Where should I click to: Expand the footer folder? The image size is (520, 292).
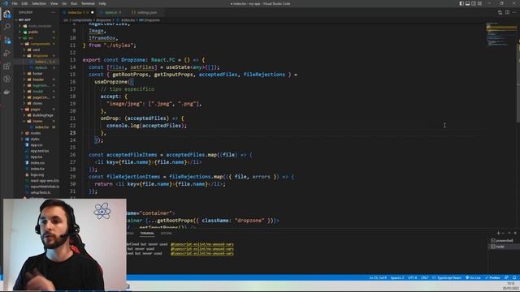tap(37, 74)
